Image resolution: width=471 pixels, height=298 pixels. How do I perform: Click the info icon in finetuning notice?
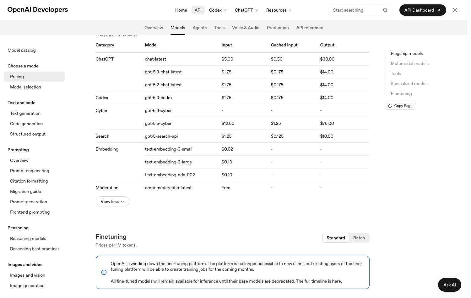[x=104, y=272]
